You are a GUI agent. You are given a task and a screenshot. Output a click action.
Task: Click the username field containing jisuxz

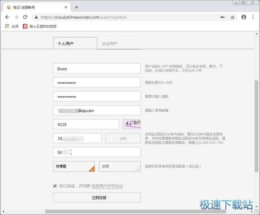(x=97, y=69)
